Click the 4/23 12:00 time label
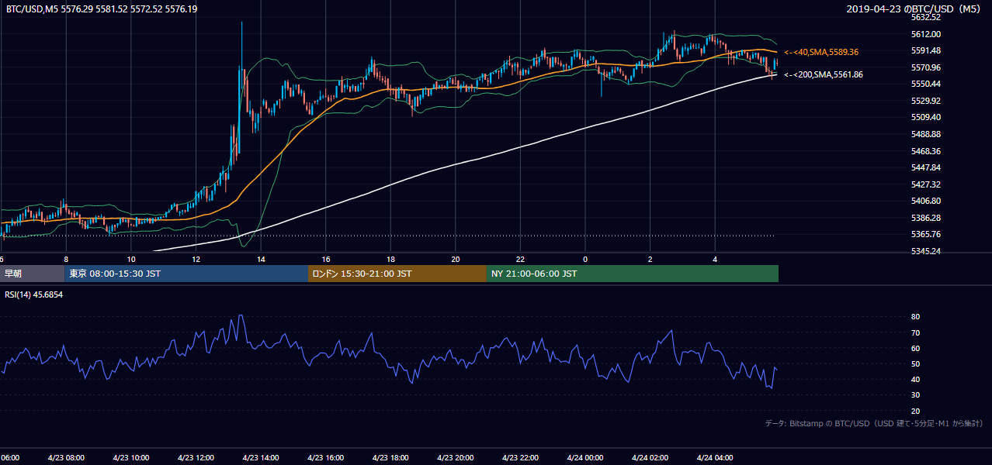The image size is (992, 465). (196, 457)
